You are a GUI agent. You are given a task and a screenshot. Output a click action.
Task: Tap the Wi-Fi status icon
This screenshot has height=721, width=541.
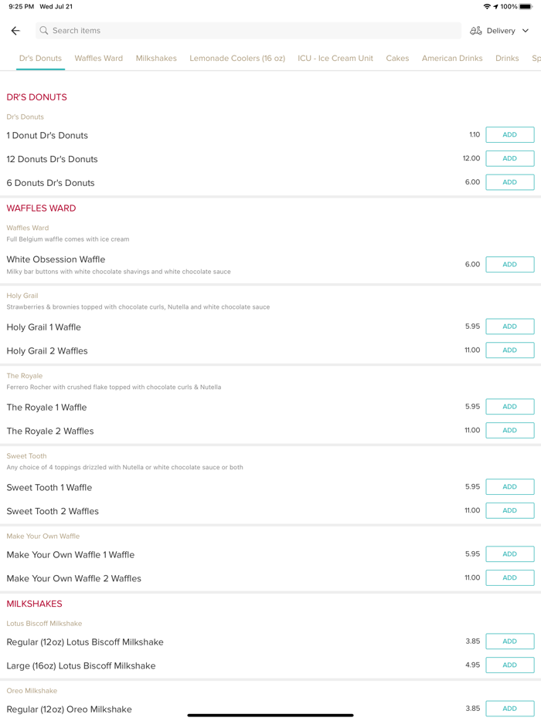(x=487, y=7)
